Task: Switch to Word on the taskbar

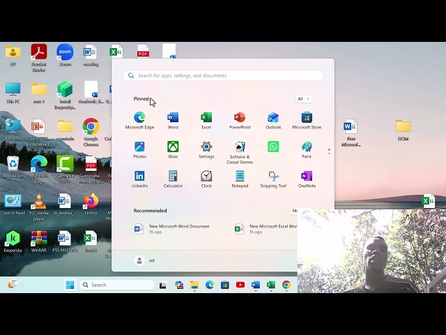Action: [x=256, y=285]
